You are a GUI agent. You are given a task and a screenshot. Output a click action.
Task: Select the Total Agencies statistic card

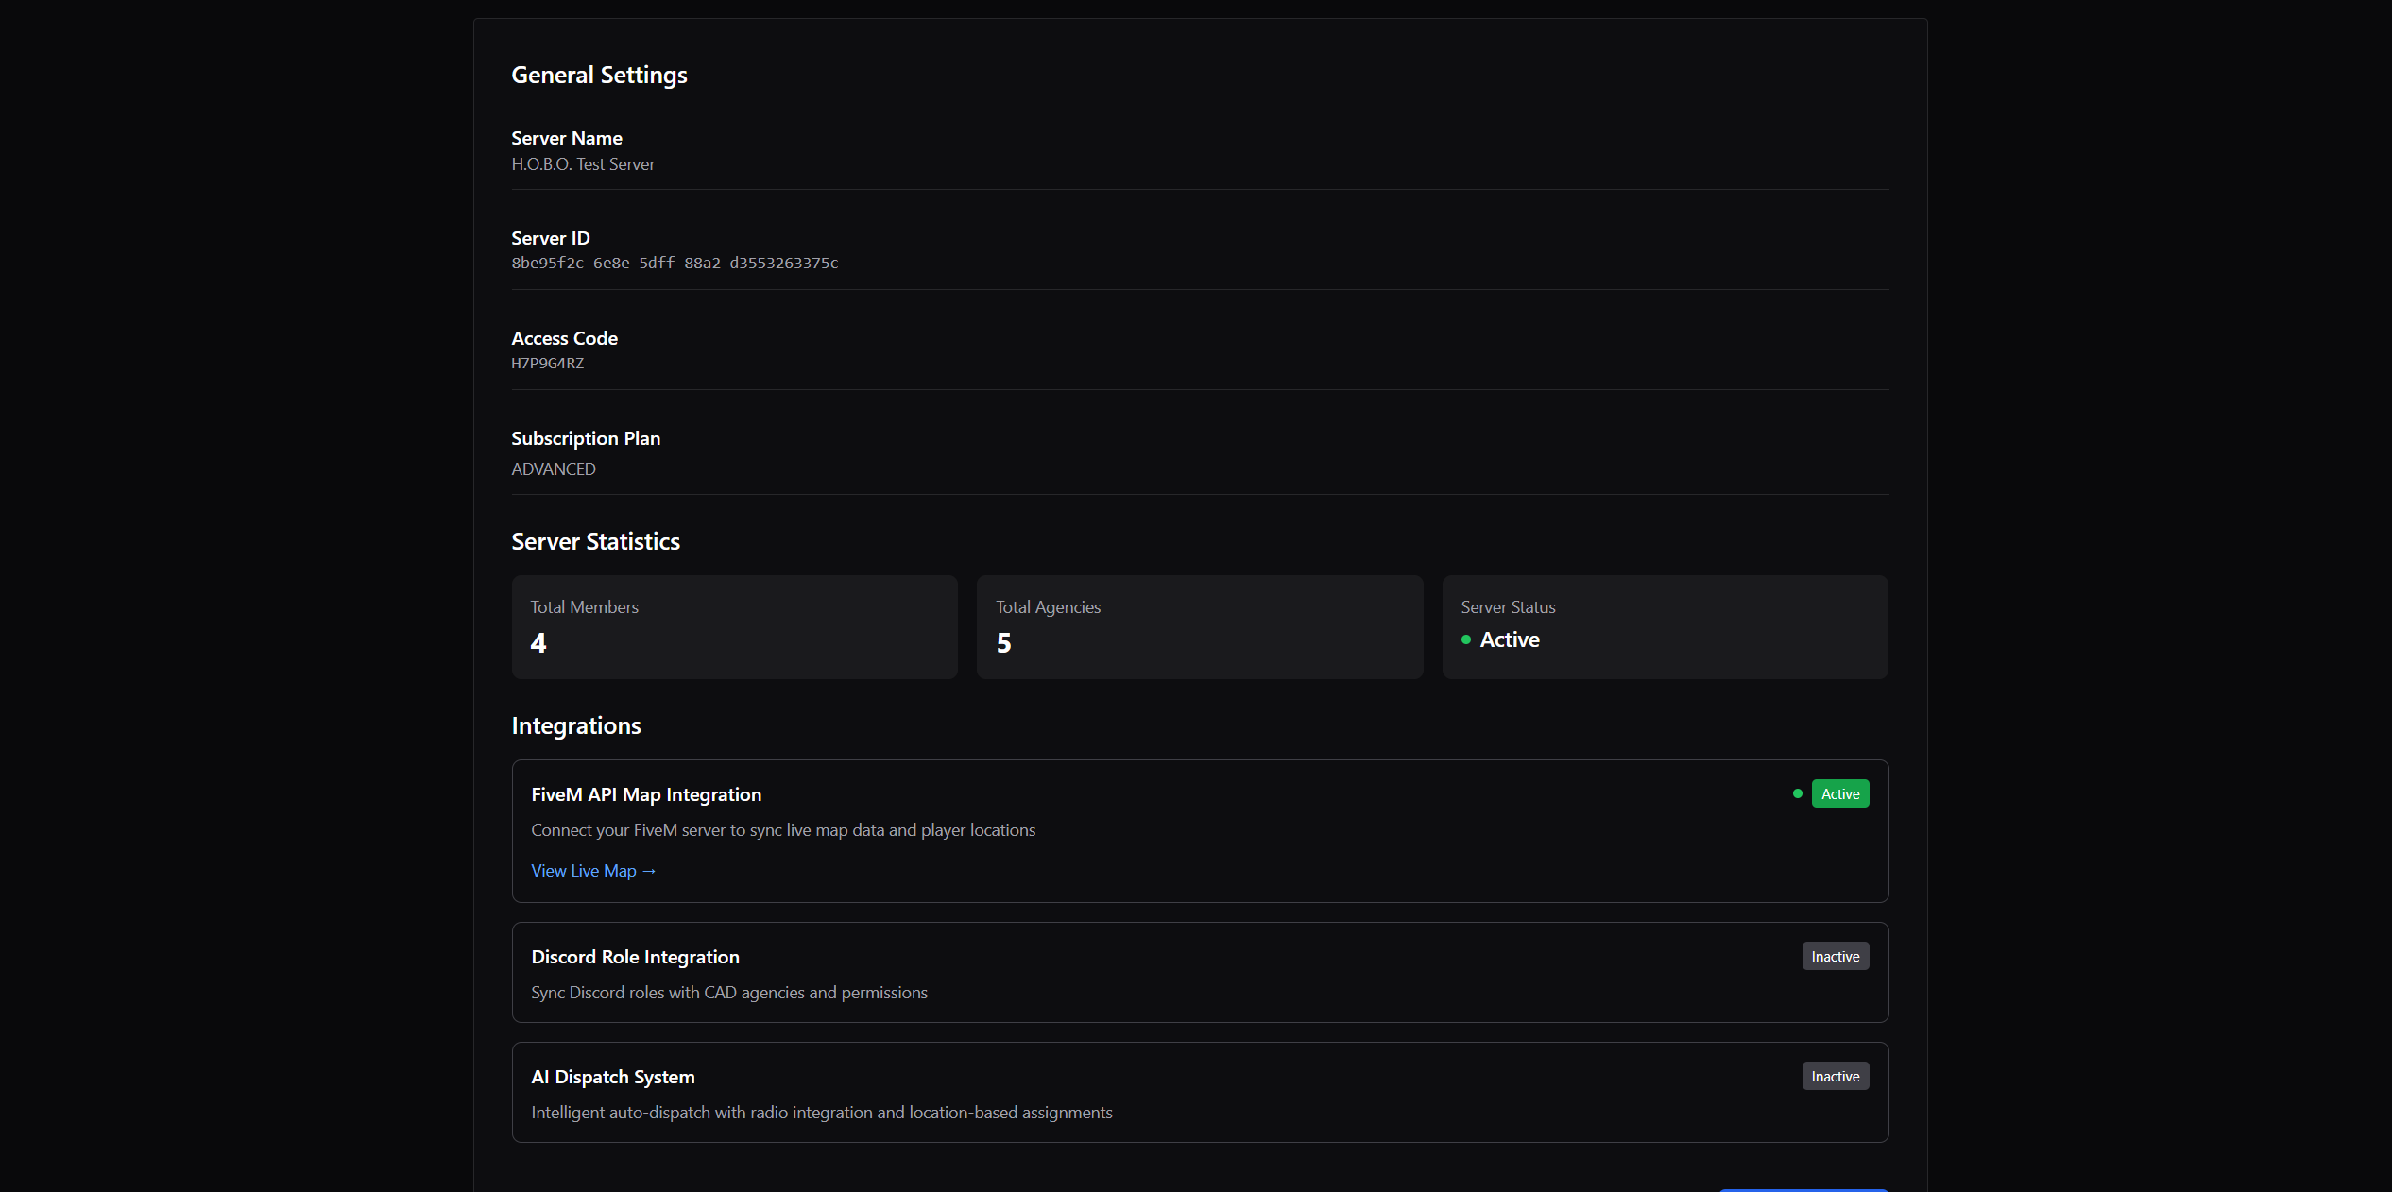pos(1199,627)
